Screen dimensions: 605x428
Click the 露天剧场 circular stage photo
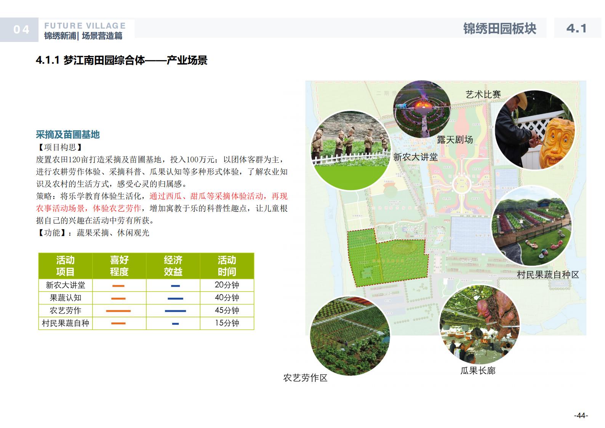422,109
